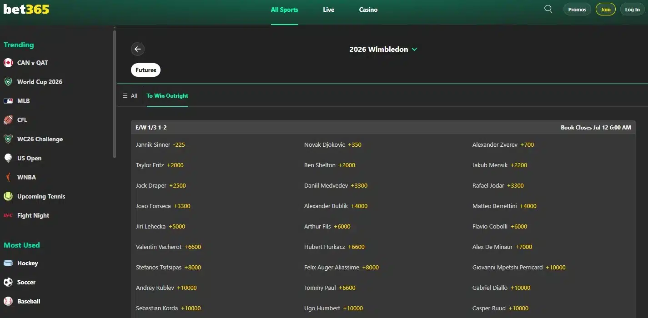Viewport: 648px width, 318px height.
Task: Open the WNBA sidebar link
Action: click(x=26, y=177)
